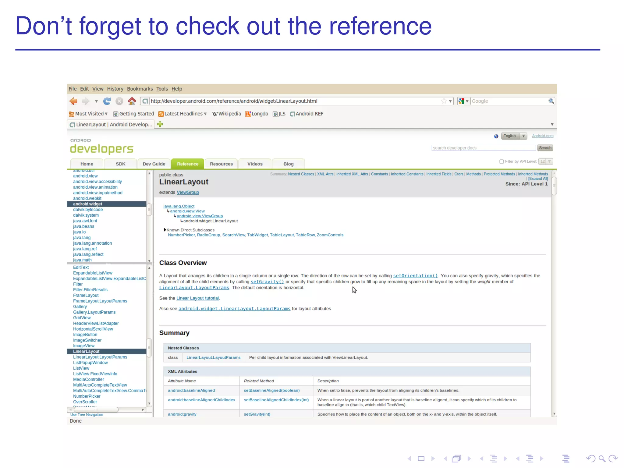Click the search developer docs field
This screenshot has width=624, height=468.
[x=484, y=148]
